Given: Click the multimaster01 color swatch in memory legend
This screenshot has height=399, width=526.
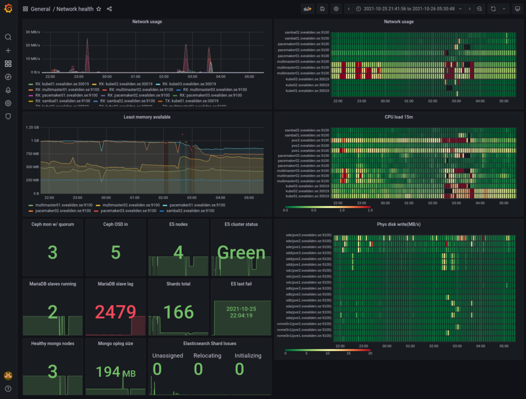Looking at the screenshot, I should 31,205.
